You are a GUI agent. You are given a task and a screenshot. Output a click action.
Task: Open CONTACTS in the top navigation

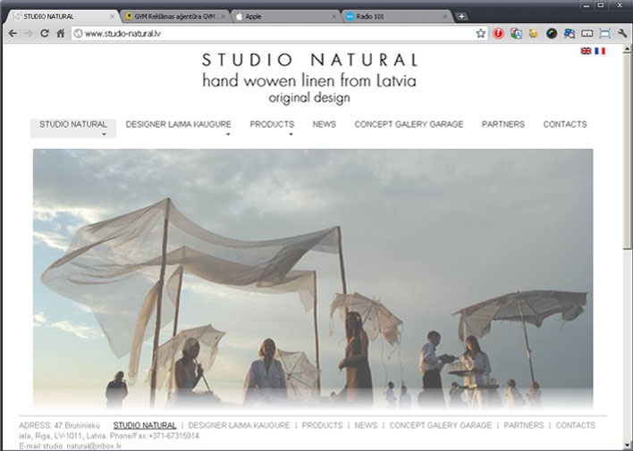point(565,124)
